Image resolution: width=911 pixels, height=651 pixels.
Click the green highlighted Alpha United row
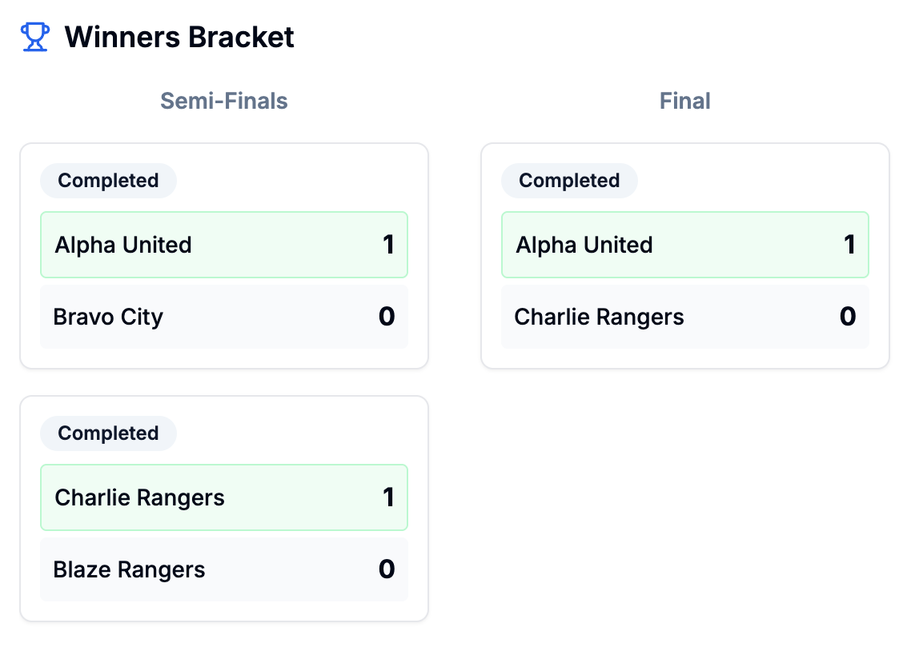click(224, 245)
